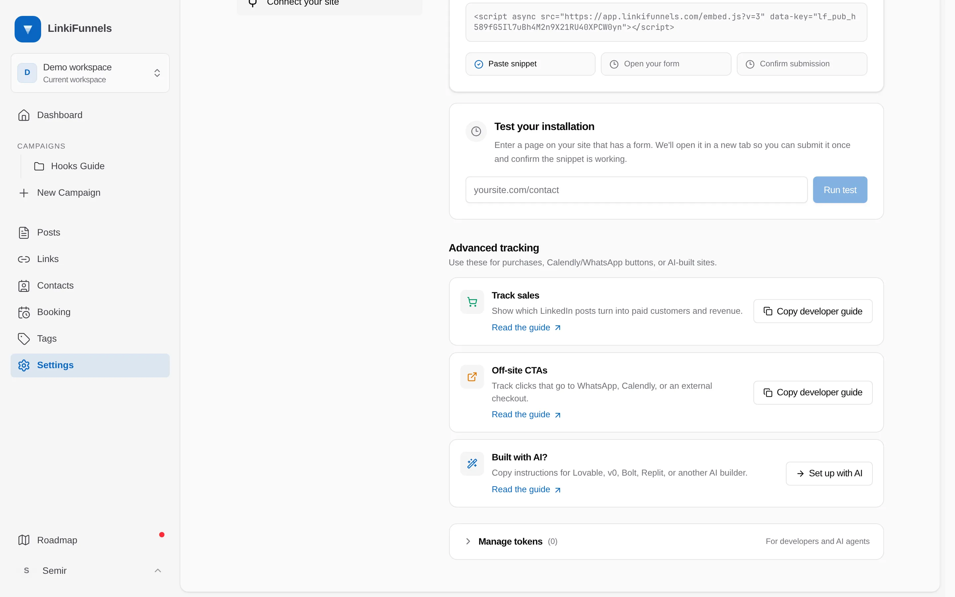
Task: Click the LinkiFunnels logo icon
Action: pos(28,29)
